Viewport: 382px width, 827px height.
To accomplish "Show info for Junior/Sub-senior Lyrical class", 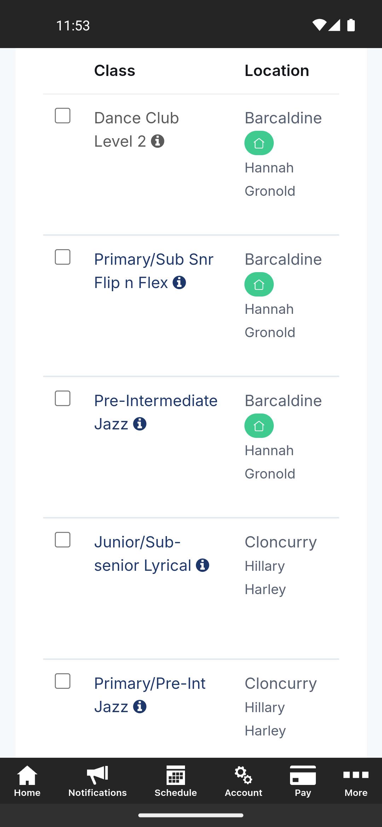I will [x=202, y=565].
